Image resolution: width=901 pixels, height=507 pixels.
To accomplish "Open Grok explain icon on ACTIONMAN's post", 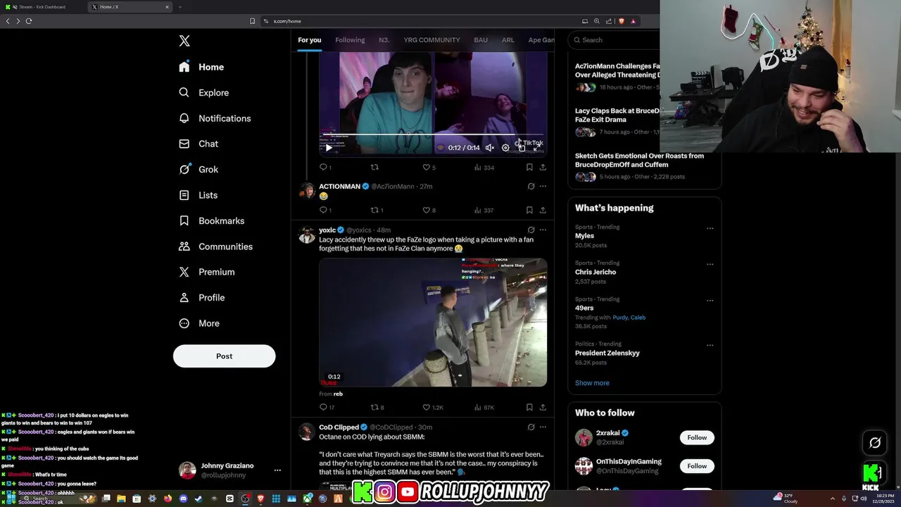I will (x=531, y=187).
